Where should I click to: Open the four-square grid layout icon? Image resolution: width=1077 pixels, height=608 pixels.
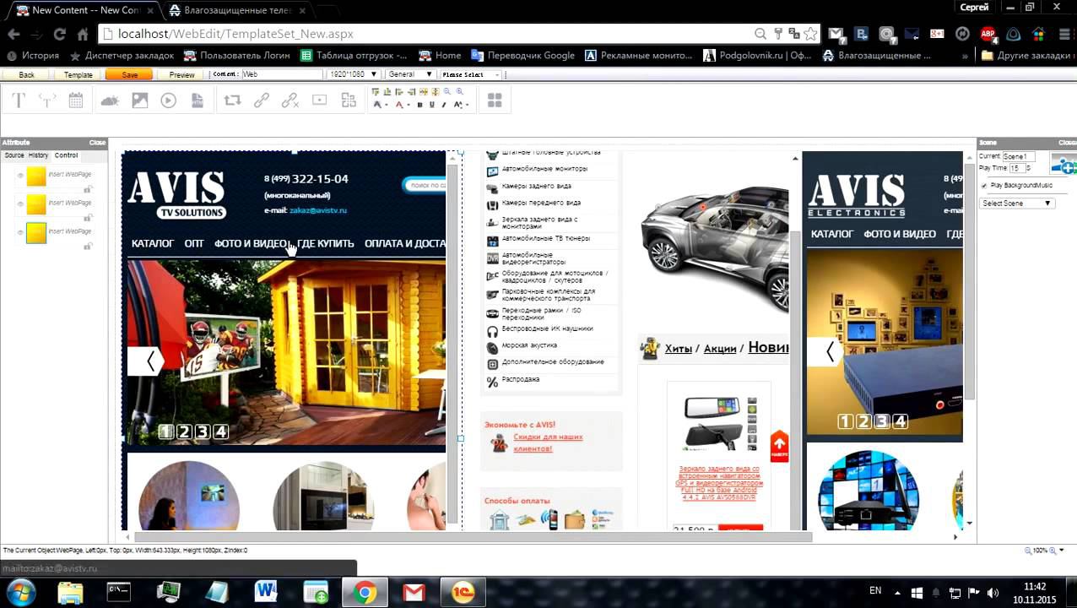click(495, 100)
